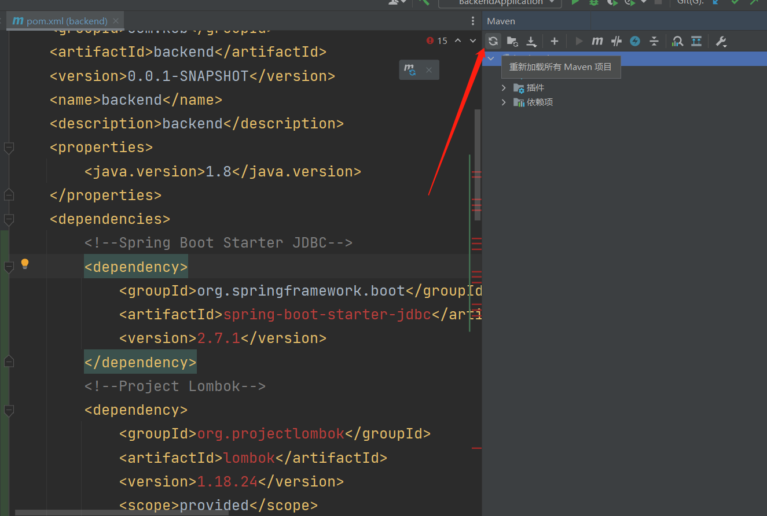
Task: Download Maven sources and documentation
Action: [531, 41]
